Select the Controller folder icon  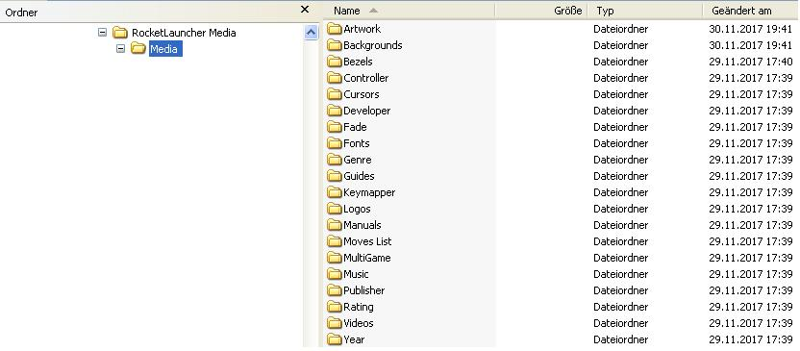(335, 78)
